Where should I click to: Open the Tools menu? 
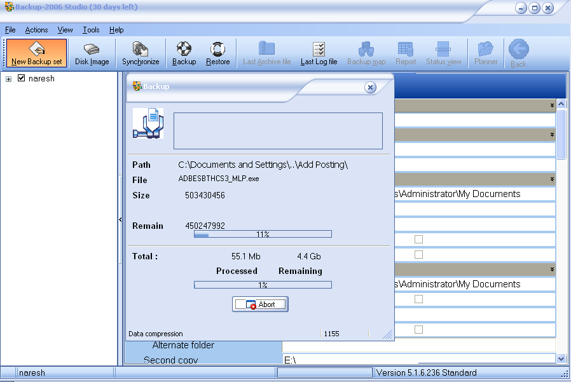[x=91, y=30]
